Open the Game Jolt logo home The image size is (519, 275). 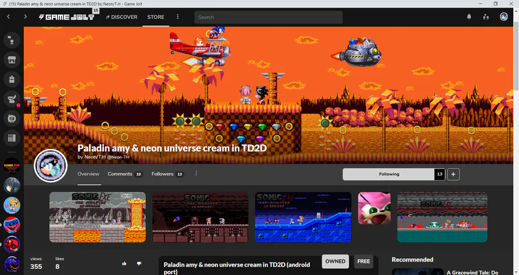pos(66,17)
